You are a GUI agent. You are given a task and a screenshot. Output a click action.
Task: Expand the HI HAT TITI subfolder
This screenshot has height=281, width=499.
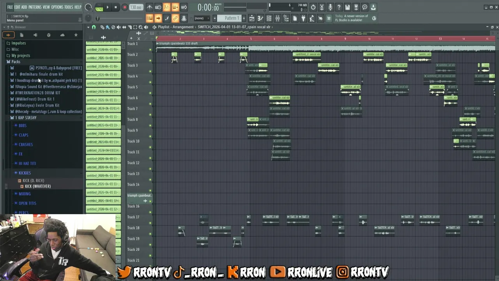click(27, 164)
